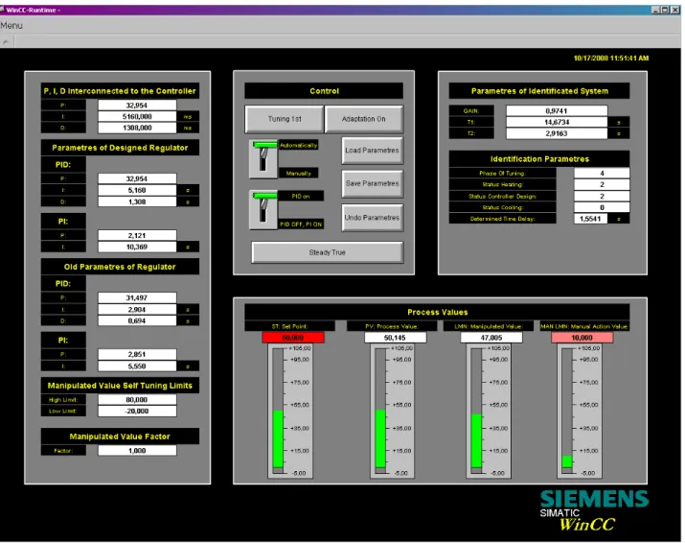Flip the Automatically/Manually toggle switch
Image resolution: width=685 pixels, height=543 pixels.
coord(263,159)
